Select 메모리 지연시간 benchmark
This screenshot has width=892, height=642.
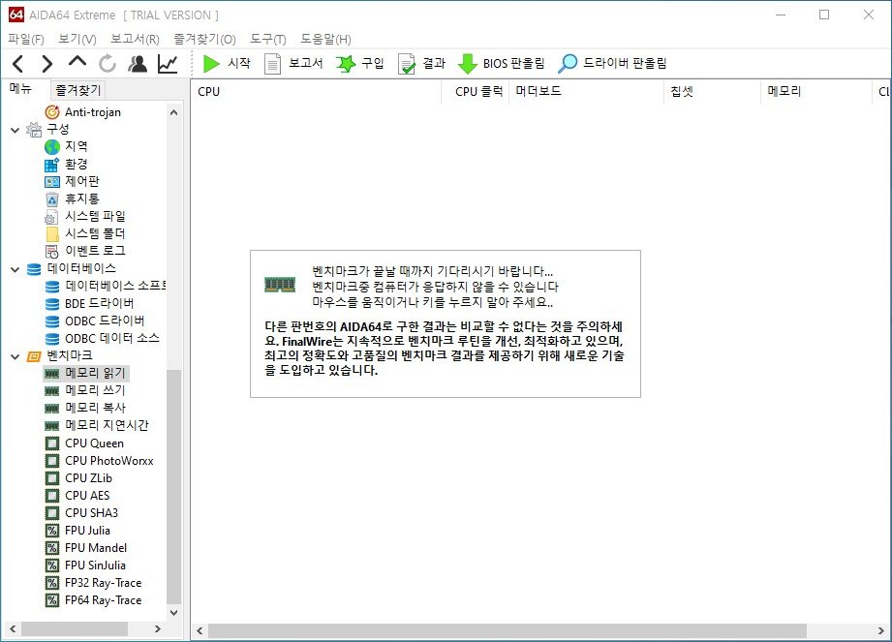pos(97,425)
